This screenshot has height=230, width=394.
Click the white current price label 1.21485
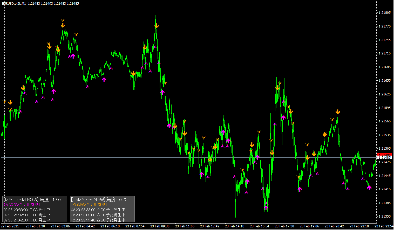(x=385, y=158)
